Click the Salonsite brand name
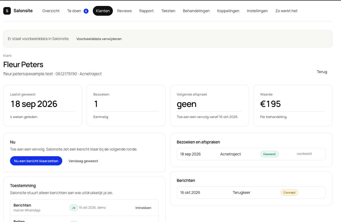This screenshot has width=341, height=222. pos(23,11)
